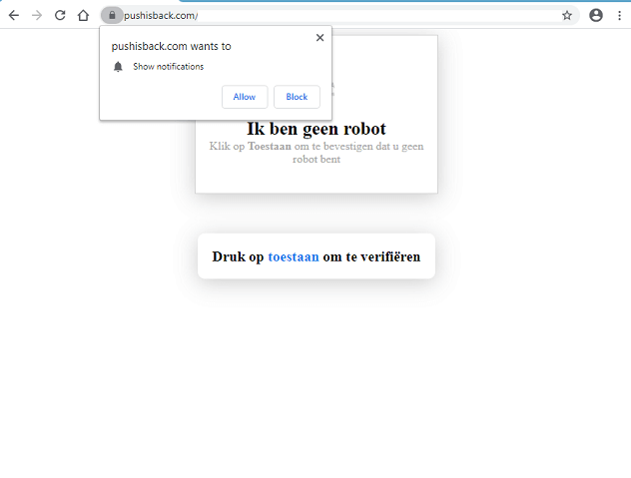Dismiss the notification permission popup with X
This screenshot has height=478, width=631.
pyautogui.click(x=319, y=38)
